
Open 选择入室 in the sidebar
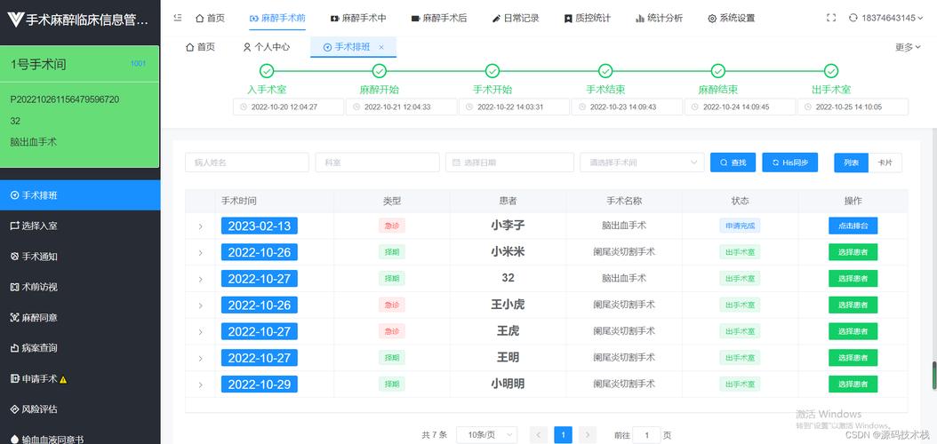80,226
